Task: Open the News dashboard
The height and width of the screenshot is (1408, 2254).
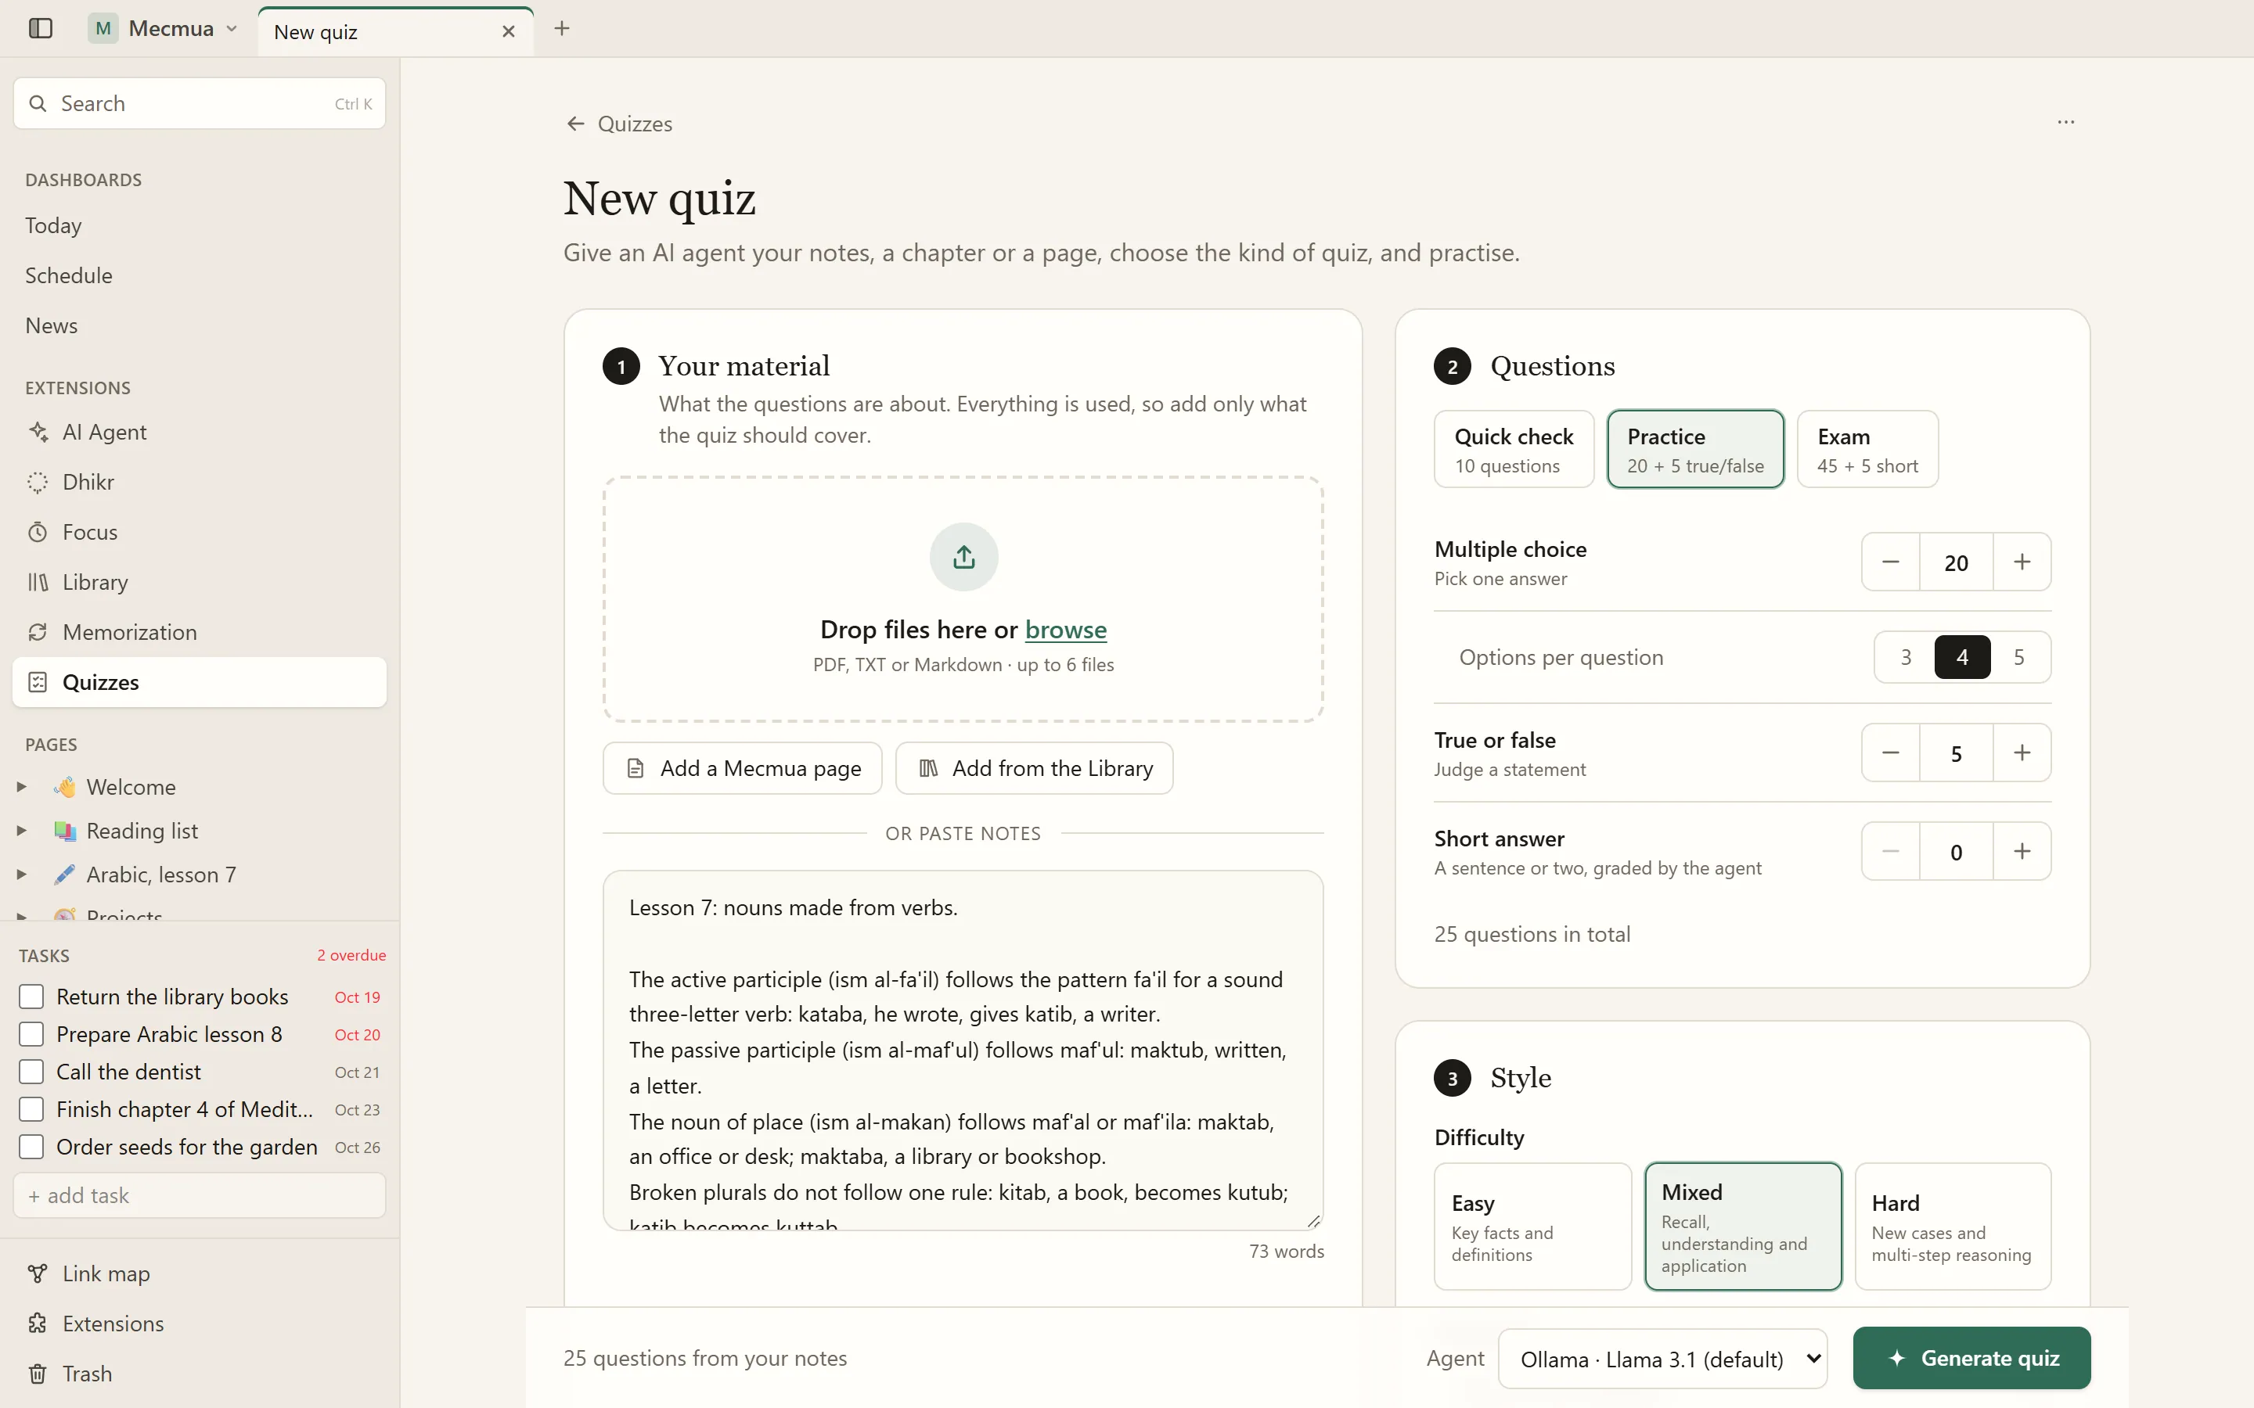Action: point(200,326)
